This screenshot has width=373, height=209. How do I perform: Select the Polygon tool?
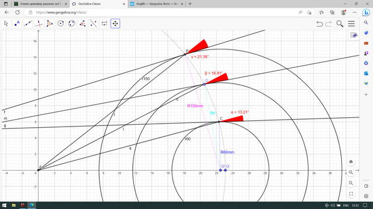click(x=50, y=23)
